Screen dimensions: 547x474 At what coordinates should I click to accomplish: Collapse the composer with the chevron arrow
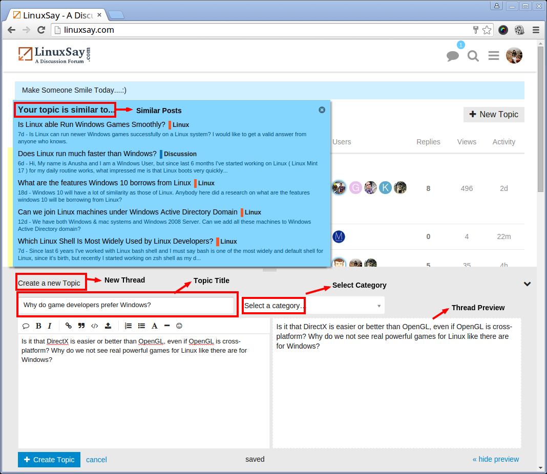click(x=527, y=284)
